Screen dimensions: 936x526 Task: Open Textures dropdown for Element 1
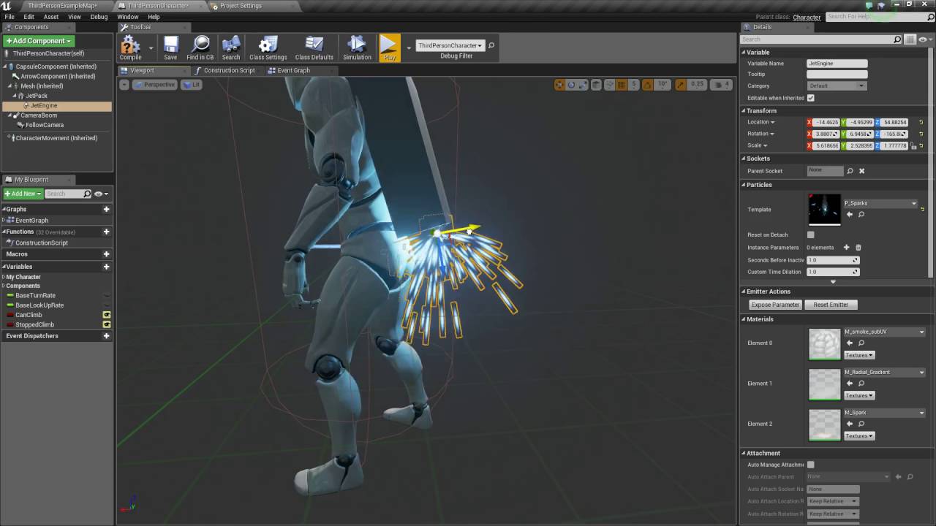[859, 395]
